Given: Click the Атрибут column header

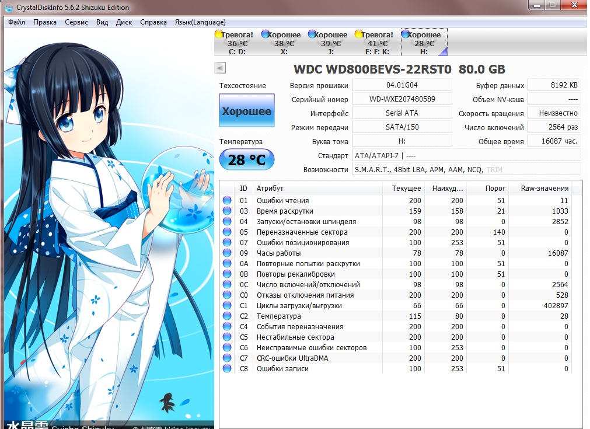Looking at the screenshot, I should (317, 188).
